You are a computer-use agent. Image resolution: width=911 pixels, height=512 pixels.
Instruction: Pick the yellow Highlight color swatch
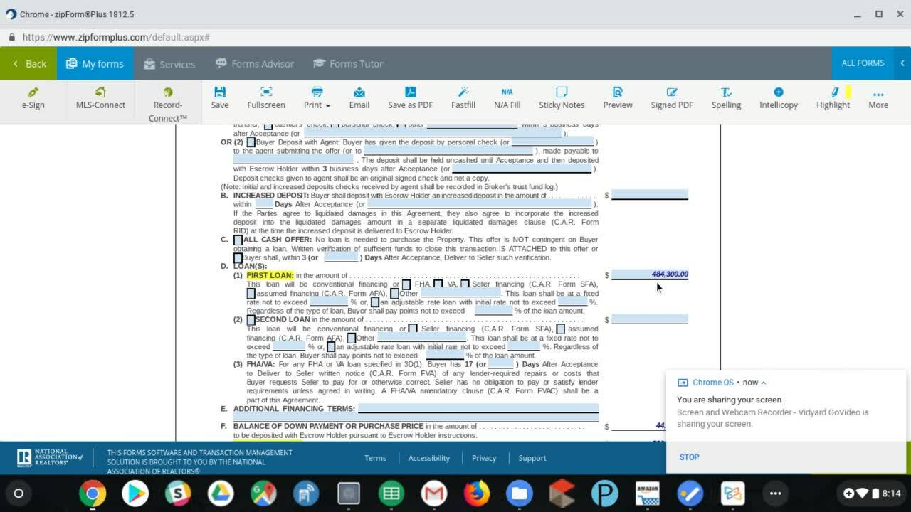tap(848, 92)
